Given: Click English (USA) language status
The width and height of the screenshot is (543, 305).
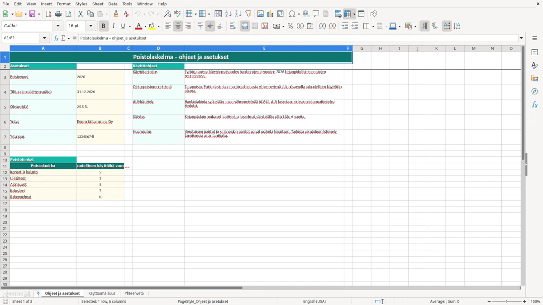Looking at the screenshot, I should (x=314, y=301).
